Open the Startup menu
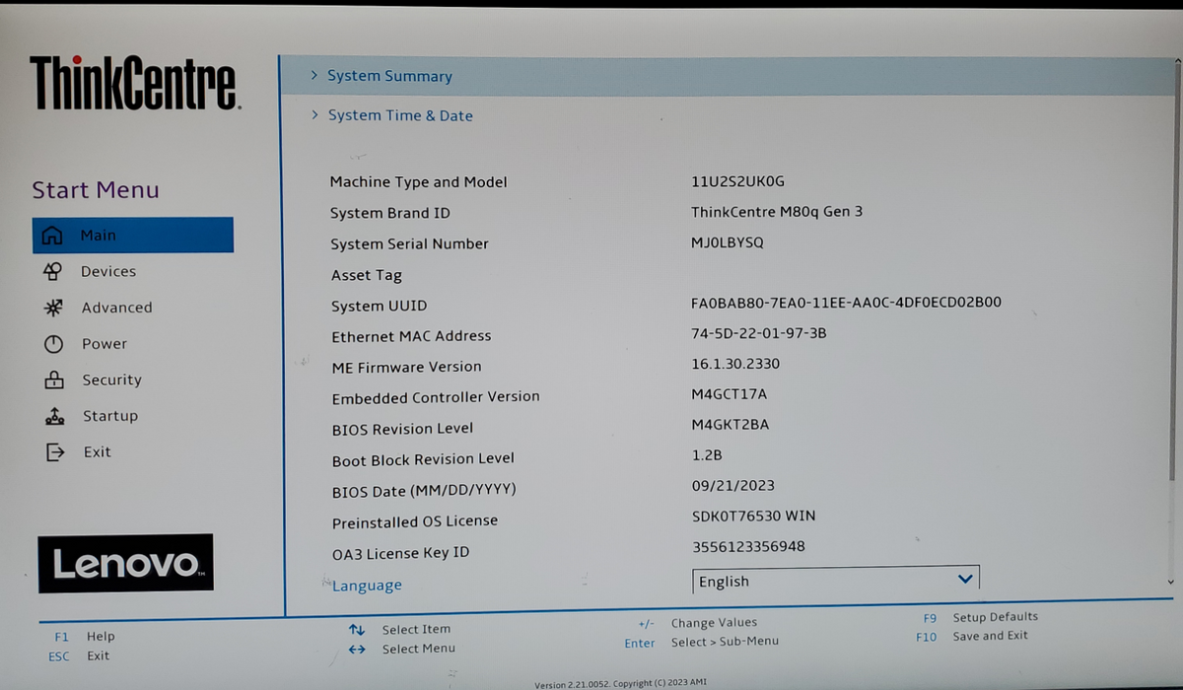Viewport: 1183px width, 690px height. tap(110, 416)
